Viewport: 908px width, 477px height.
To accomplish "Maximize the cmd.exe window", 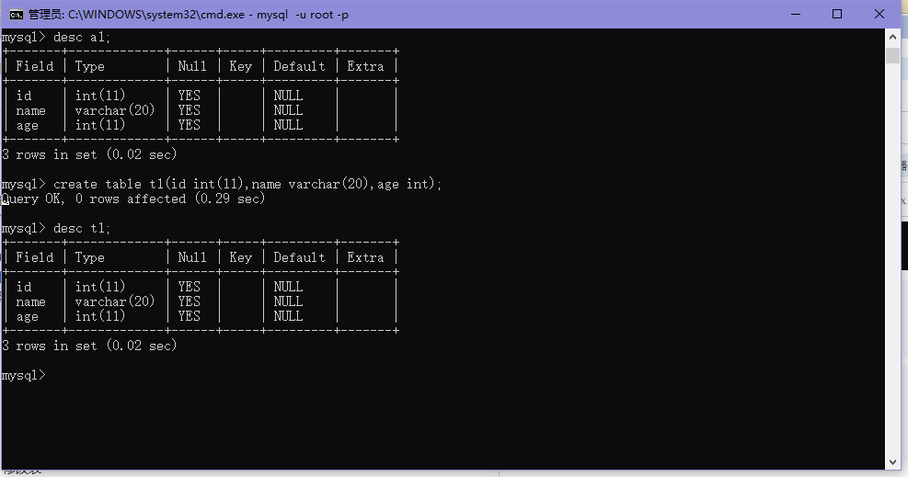I will 837,14.
